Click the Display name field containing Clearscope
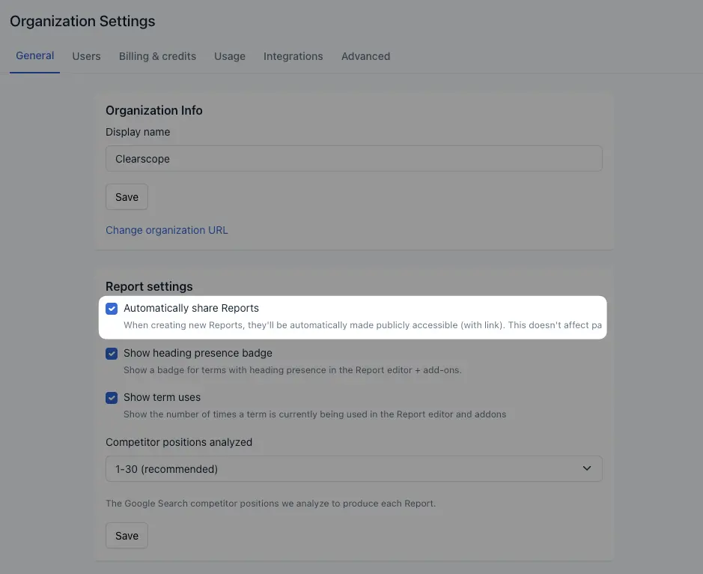The image size is (703, 574). click(x=353, y=158)
